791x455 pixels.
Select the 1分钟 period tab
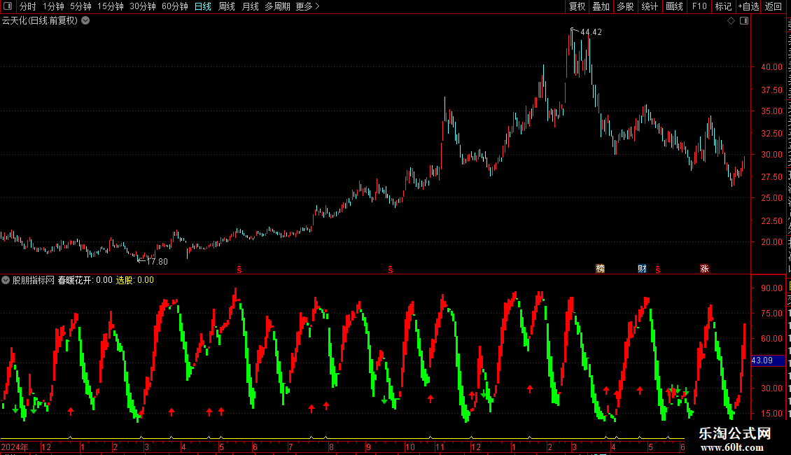coord(53,6)
